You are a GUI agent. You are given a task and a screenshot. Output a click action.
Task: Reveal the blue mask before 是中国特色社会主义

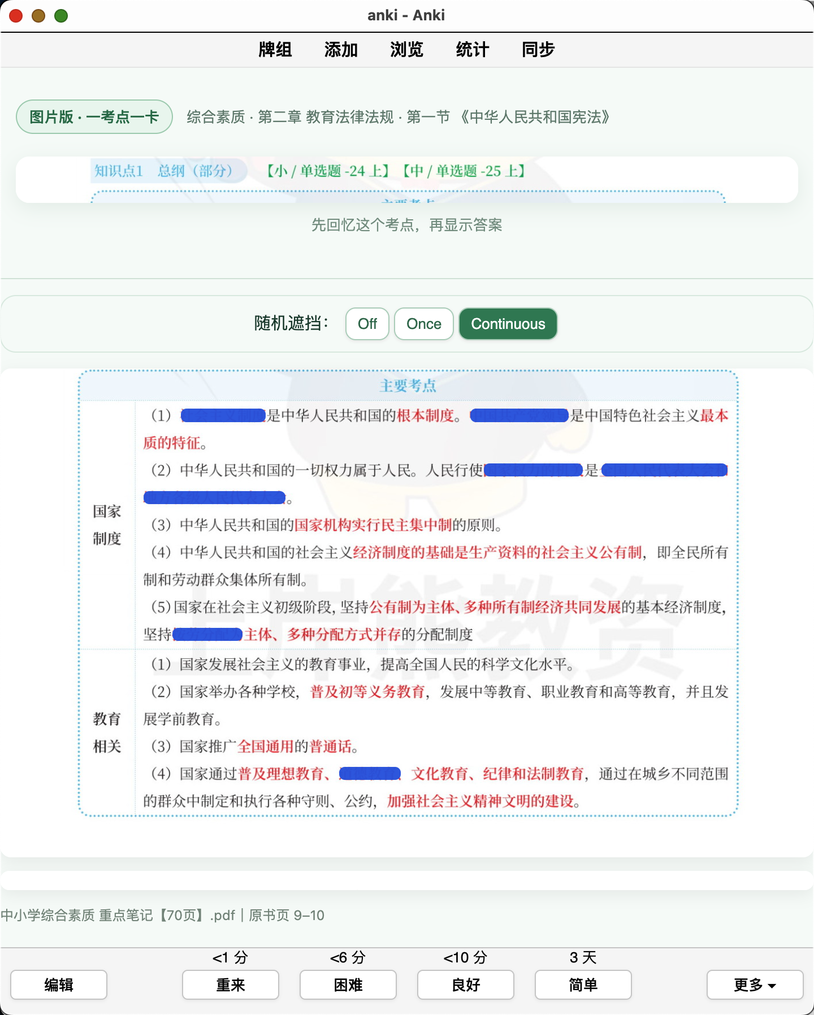tap(519, 416)
